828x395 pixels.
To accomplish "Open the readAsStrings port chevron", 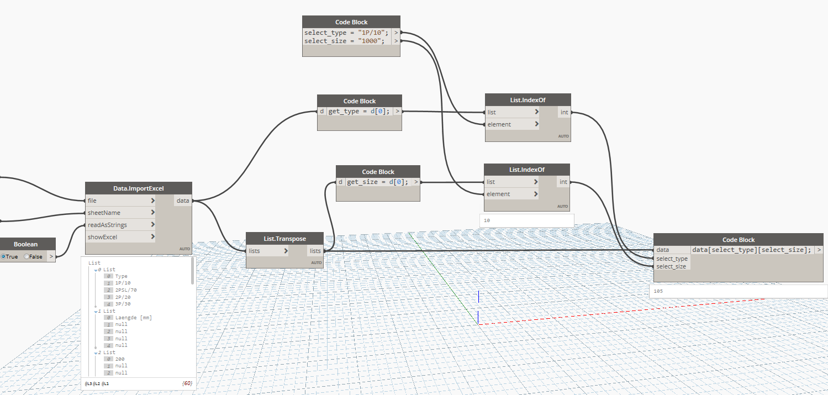I will coord(152,225).
